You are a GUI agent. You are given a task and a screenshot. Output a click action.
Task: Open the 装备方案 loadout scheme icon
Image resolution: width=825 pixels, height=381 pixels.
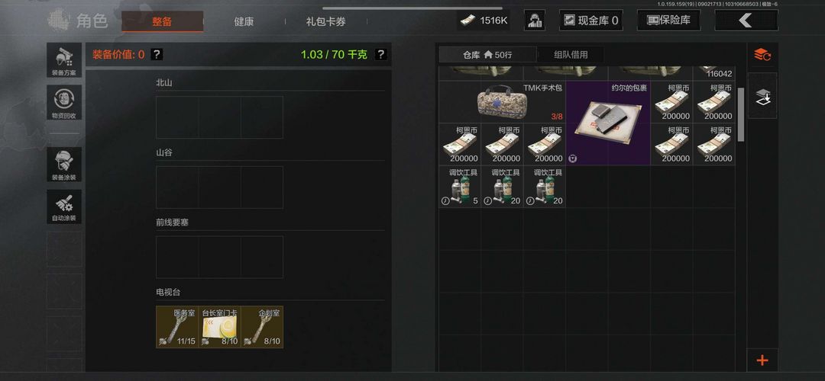coord(64,60)
